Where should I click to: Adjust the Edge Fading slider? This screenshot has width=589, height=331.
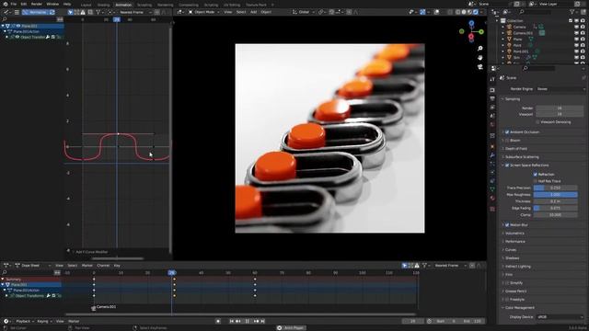555,208
